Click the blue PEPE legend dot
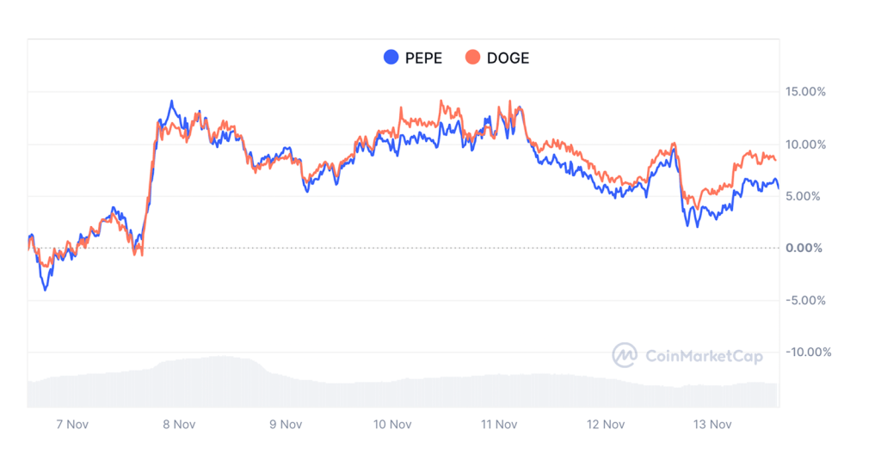 391,58
